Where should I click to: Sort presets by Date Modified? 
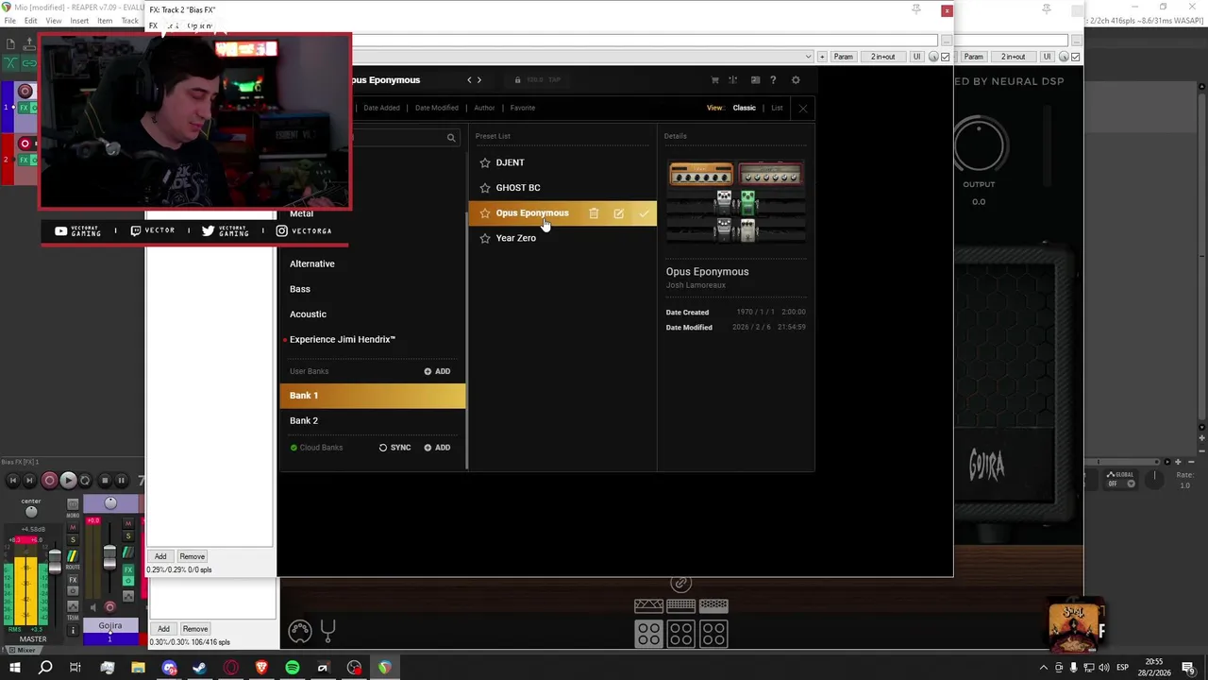pos(437,108)
